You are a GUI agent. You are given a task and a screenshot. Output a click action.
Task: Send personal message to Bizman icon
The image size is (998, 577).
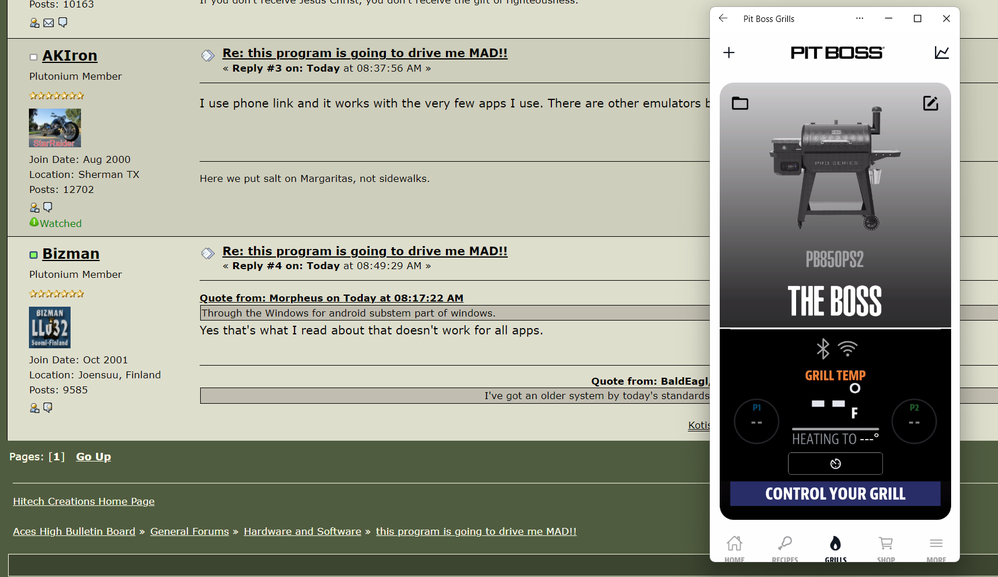48,407
